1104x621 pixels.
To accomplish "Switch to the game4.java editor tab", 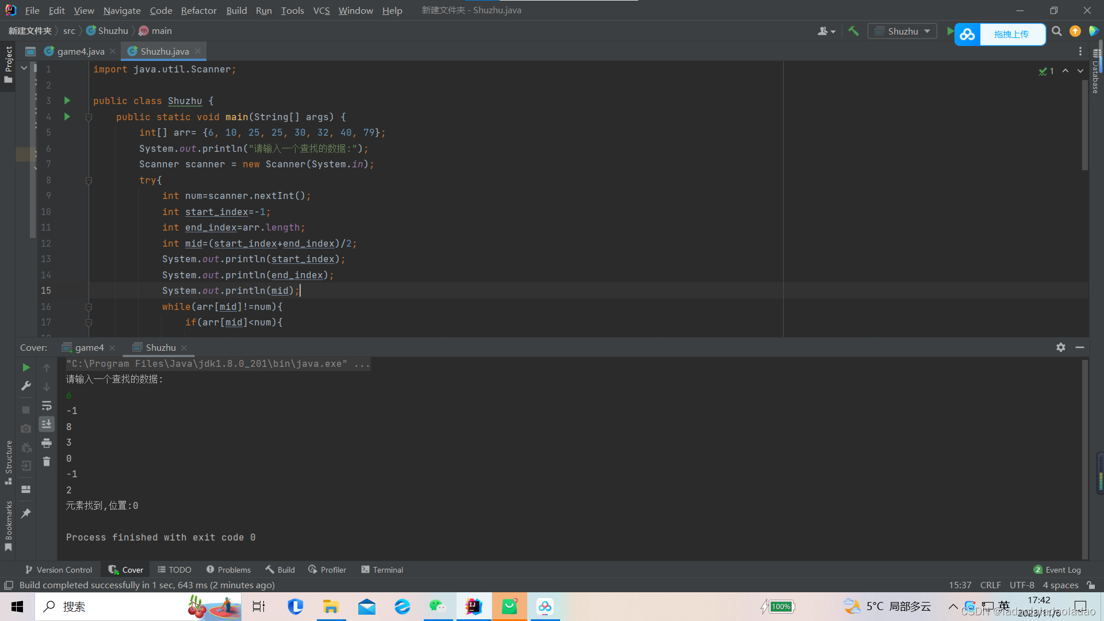I will coord(80,51).
